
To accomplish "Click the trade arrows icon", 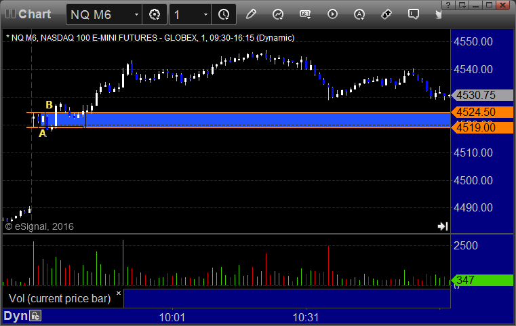I will tap(386, 14).
